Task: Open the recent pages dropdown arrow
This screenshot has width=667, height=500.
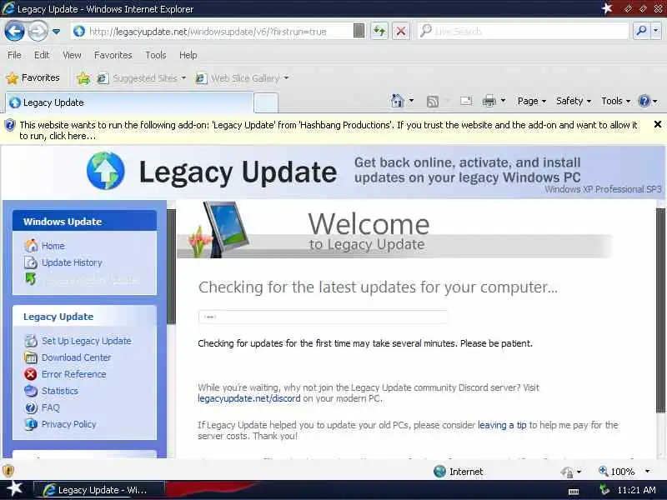Action: point(56,32)
